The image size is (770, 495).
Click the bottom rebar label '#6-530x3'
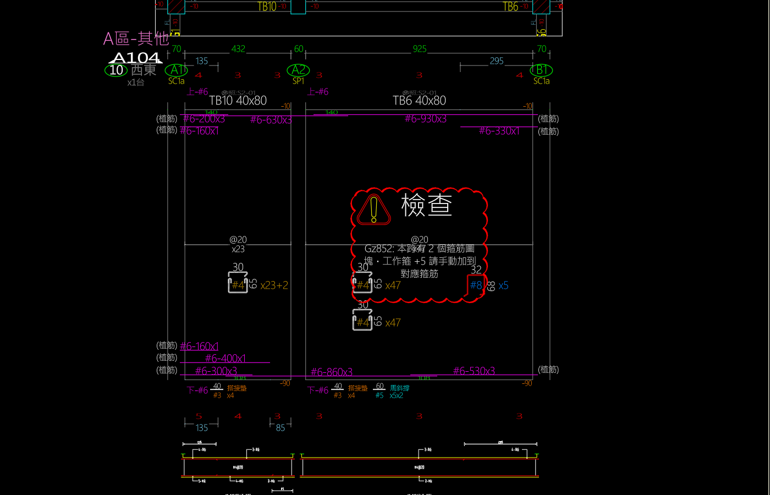474,371
